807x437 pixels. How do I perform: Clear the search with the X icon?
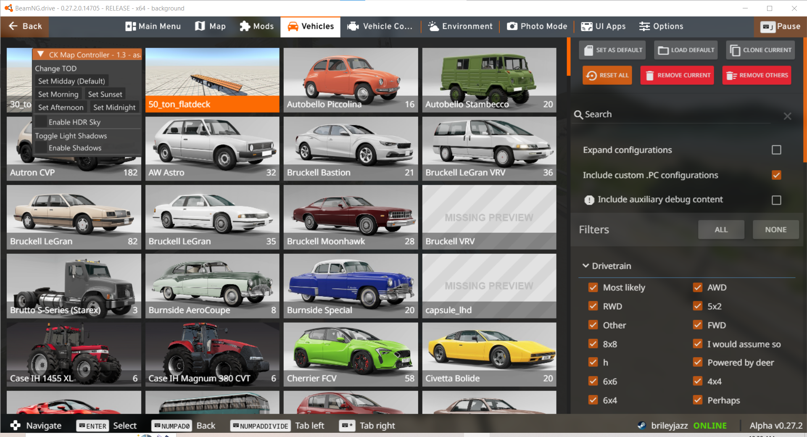click(788, 116)
